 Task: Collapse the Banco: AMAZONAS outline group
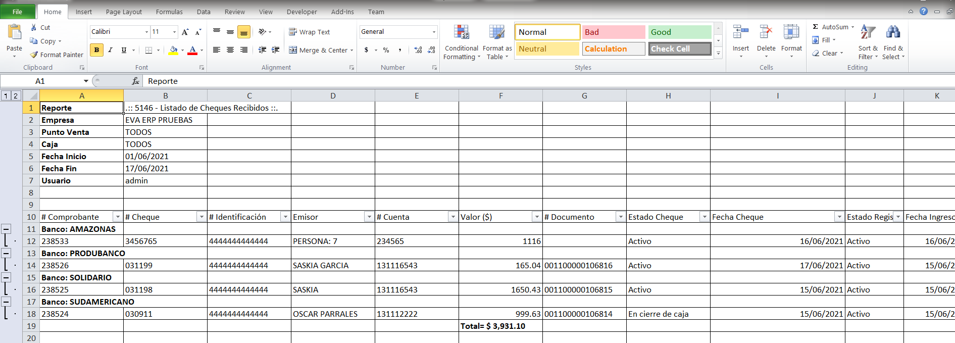[x=6, y=229]
